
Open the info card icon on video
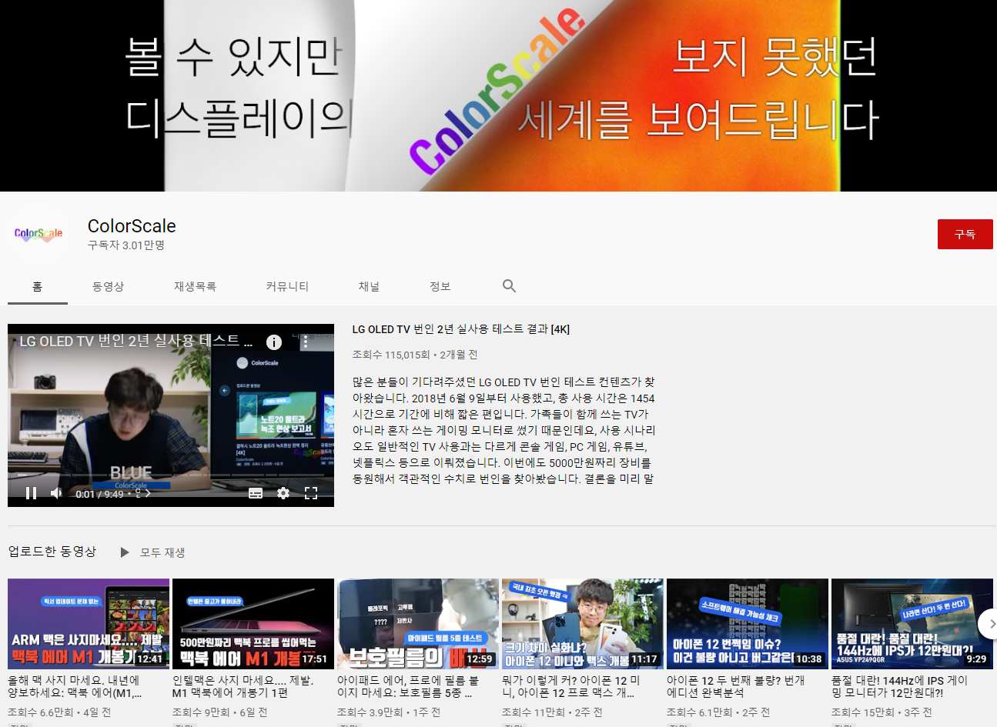pyautogui.click(x=273, y=342)
